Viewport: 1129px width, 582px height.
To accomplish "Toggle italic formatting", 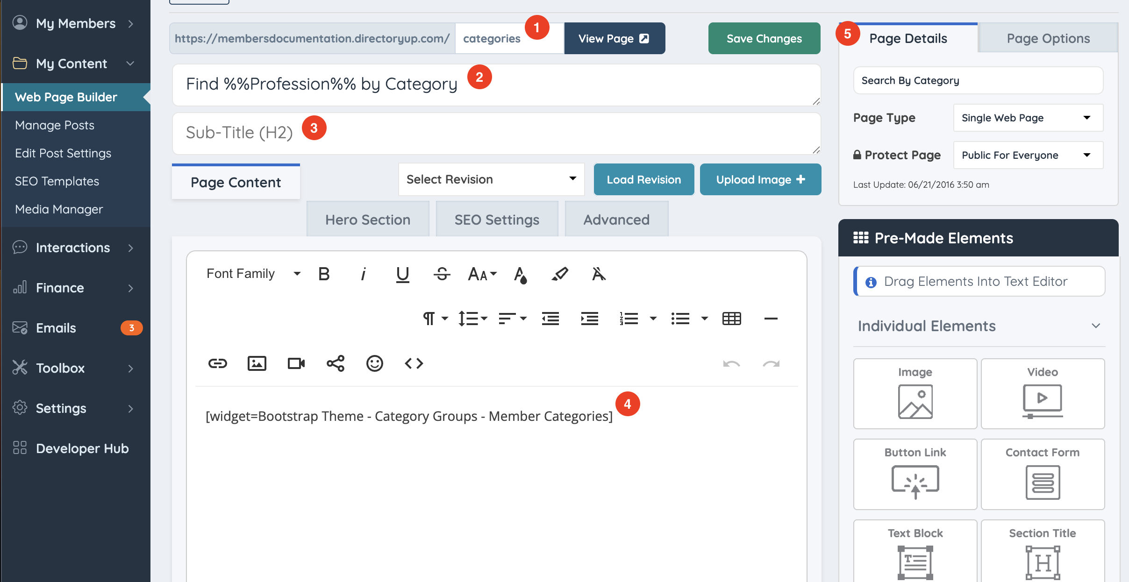I will point(363,274).
